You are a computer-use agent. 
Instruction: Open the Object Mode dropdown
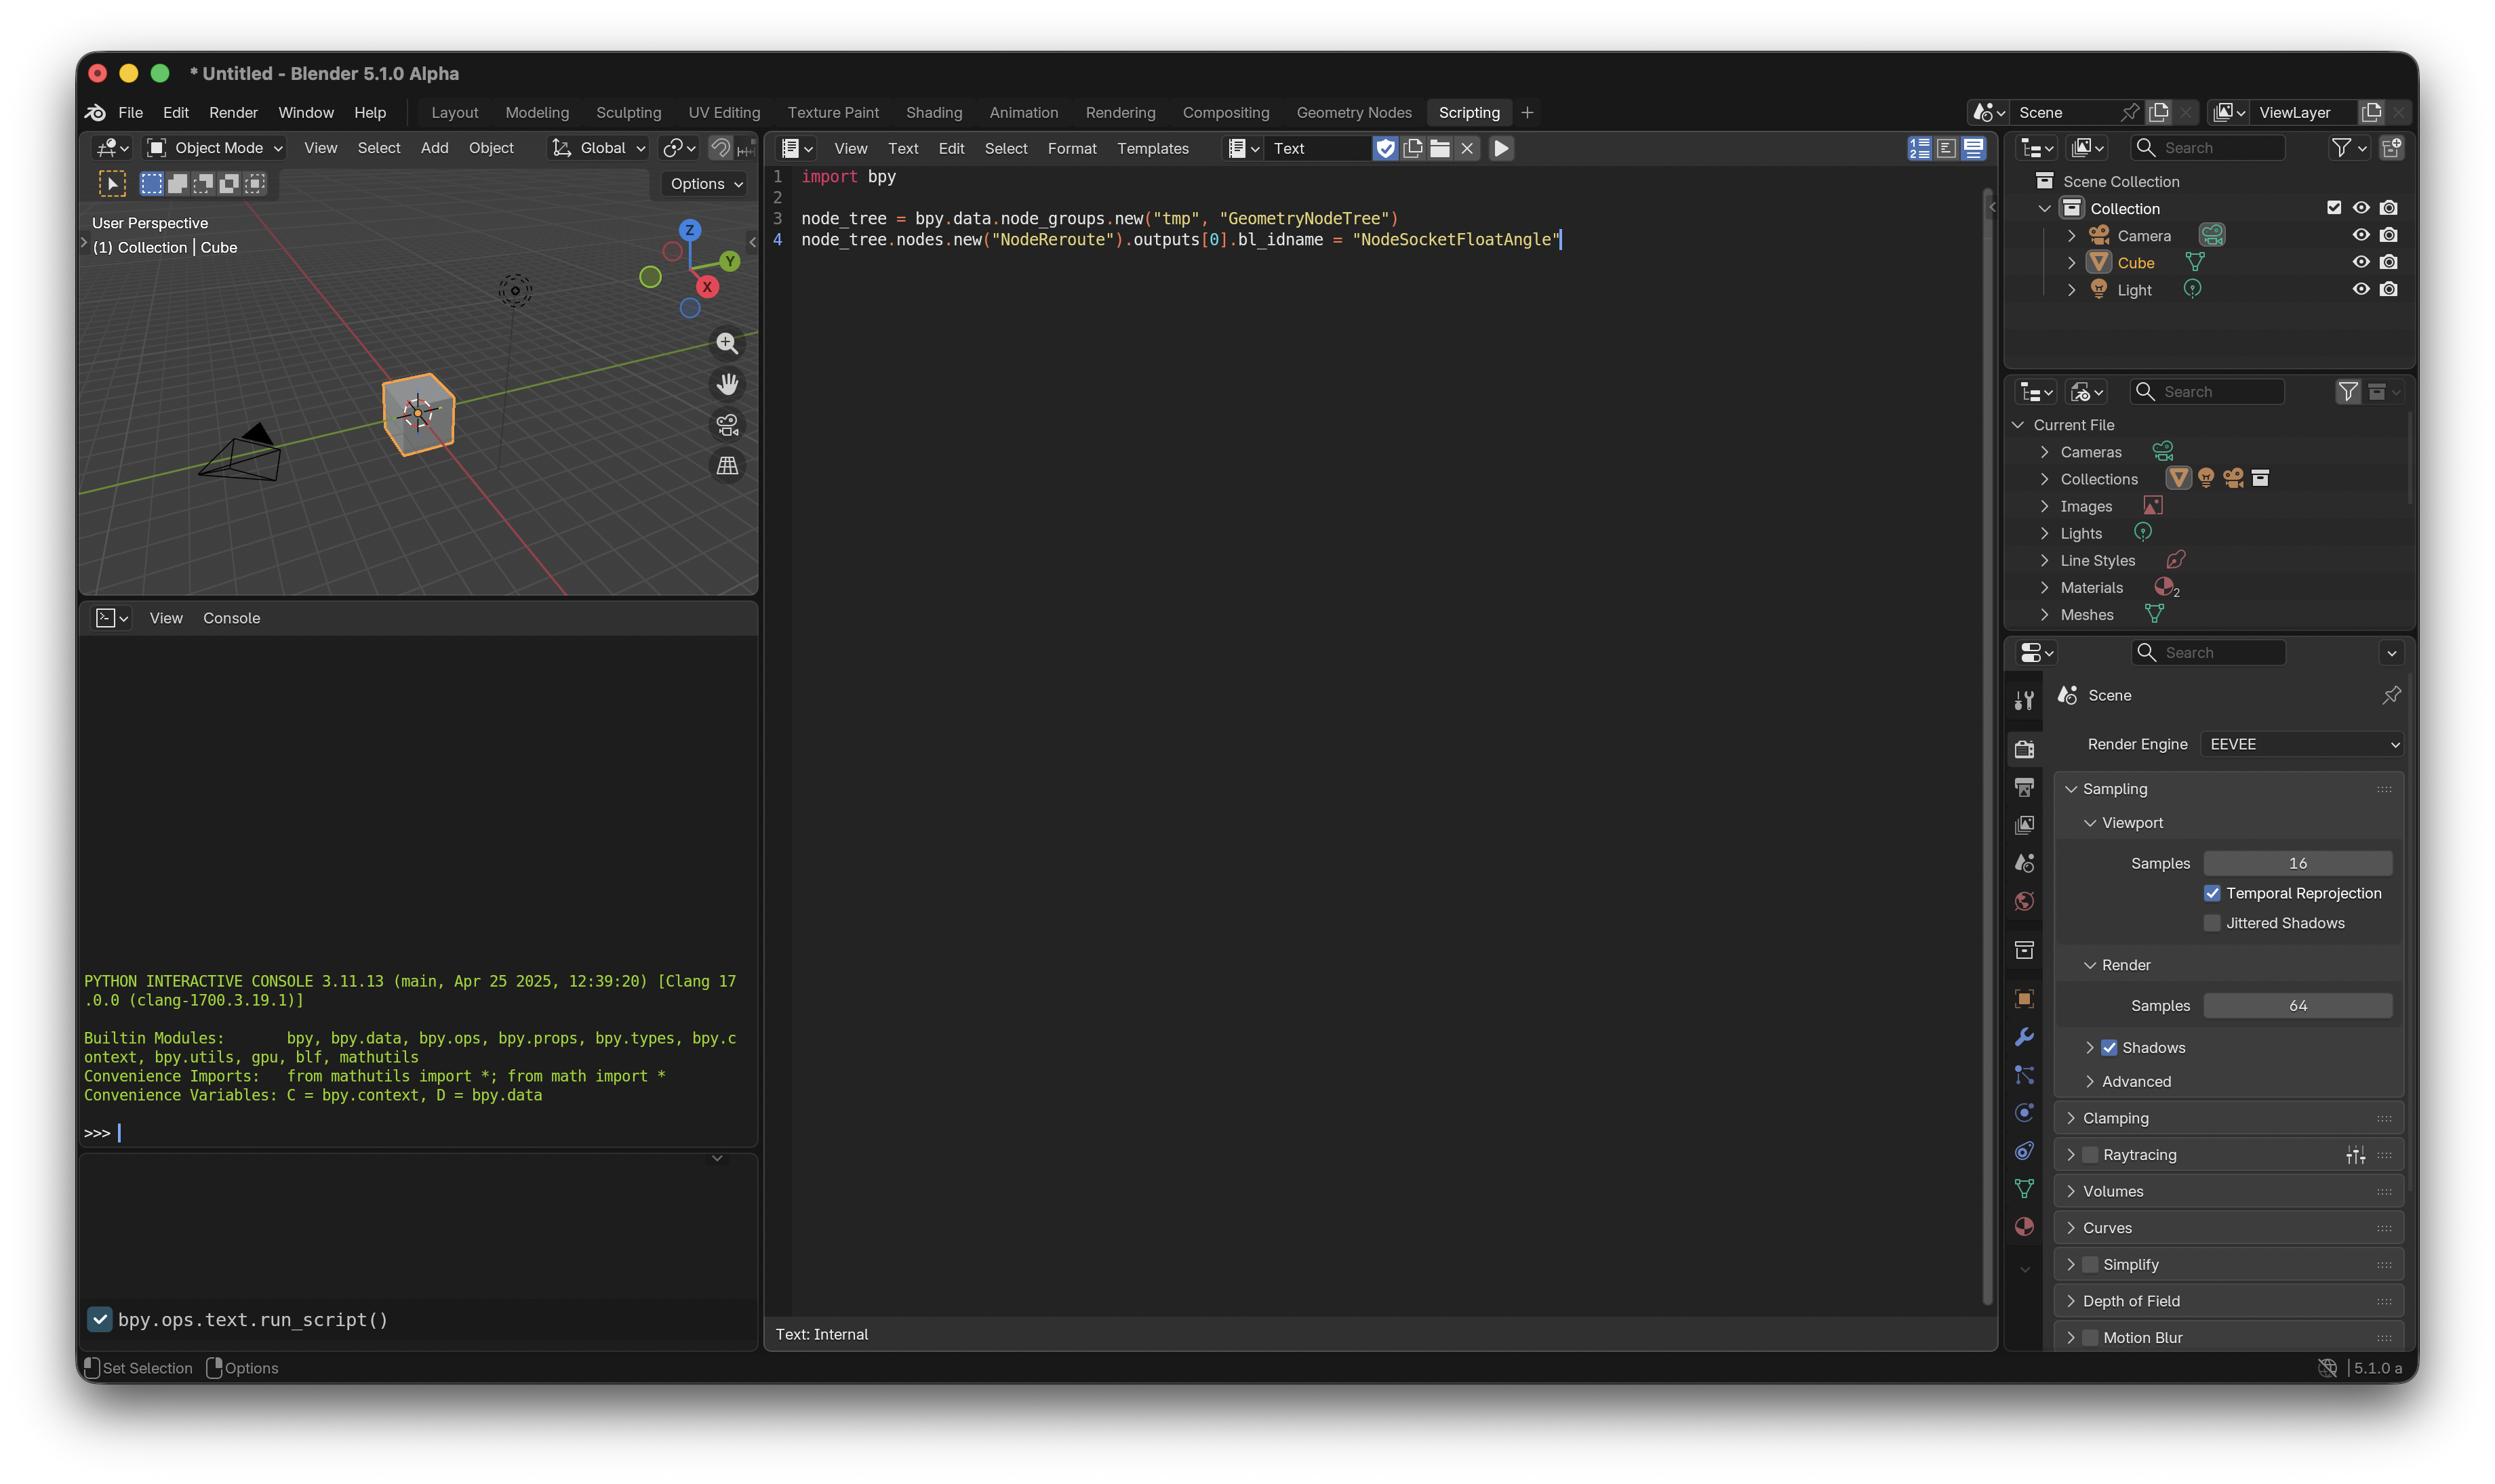coord(214,148)
